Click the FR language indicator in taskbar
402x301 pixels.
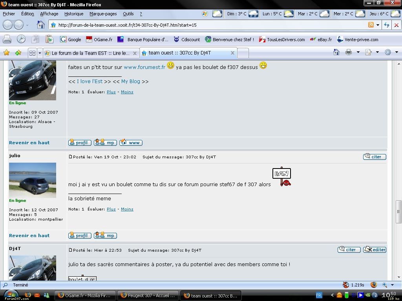319,295
